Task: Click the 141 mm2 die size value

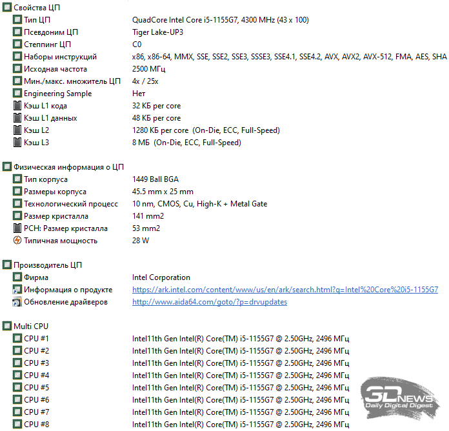Action: [x=148, y=216]
